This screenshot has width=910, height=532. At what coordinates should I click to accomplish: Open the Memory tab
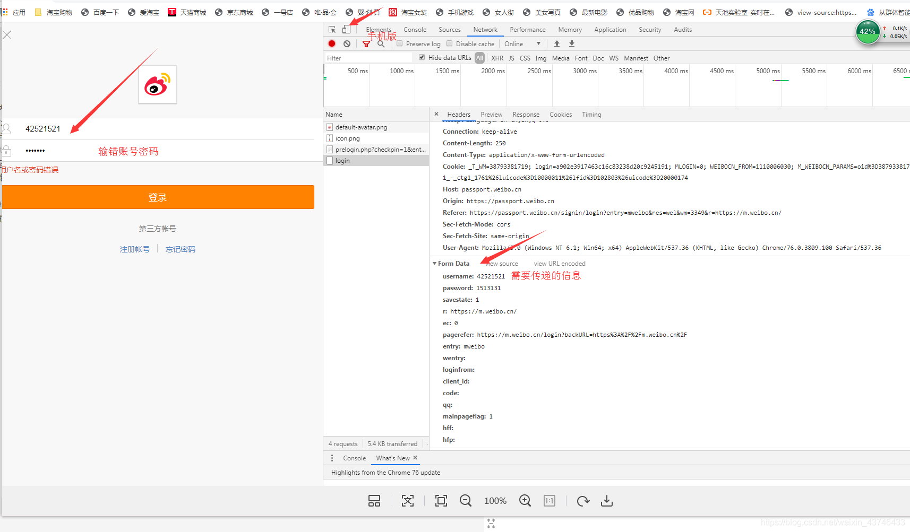(570, 30)
